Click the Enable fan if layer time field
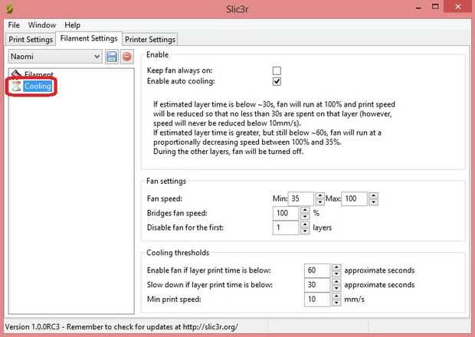This screenshot has width=475, height=337. click(x=317, y=270)
